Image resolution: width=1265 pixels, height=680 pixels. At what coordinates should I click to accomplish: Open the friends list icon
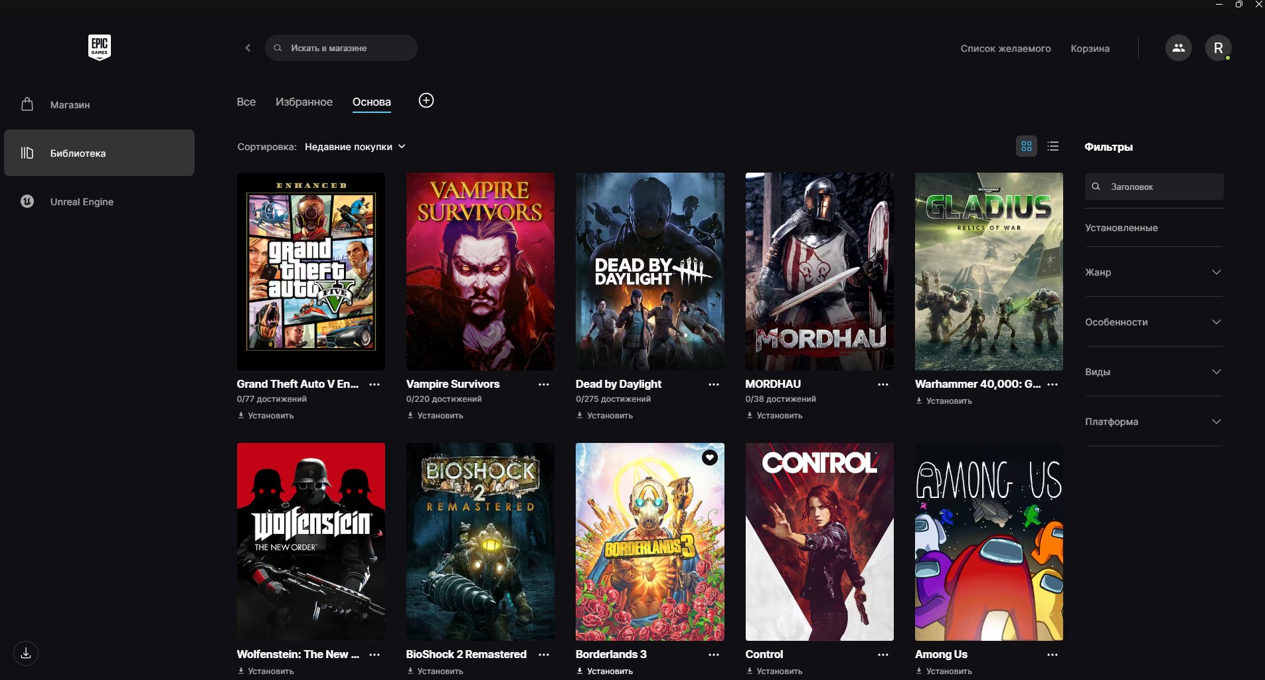pyautogui.click(x=1178, y=48)
